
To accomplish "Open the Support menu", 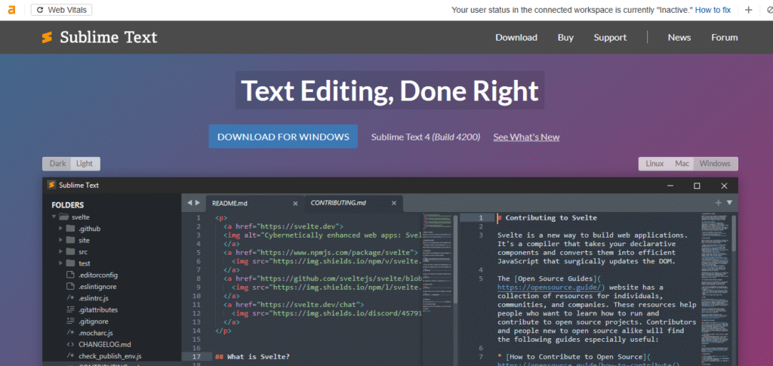I will click(x=610, y=38).
